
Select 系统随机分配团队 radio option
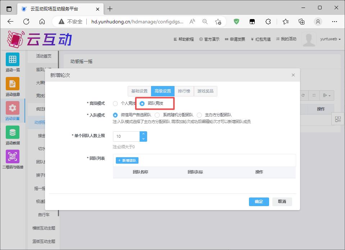[158, 115]
